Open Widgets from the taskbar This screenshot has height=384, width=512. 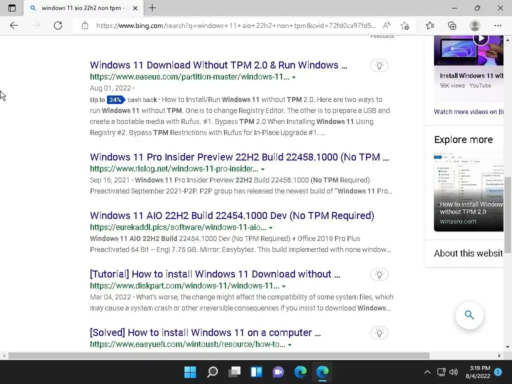click(256, 371)
